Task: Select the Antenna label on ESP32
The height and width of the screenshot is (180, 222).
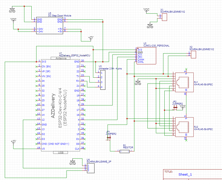Action: click(61, 58)
